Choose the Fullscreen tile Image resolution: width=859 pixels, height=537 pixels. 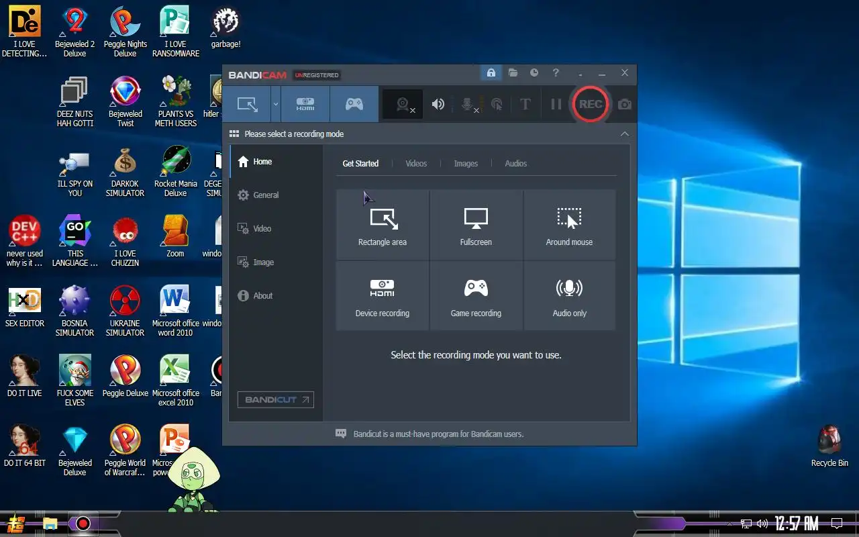(x=476, y=225)
